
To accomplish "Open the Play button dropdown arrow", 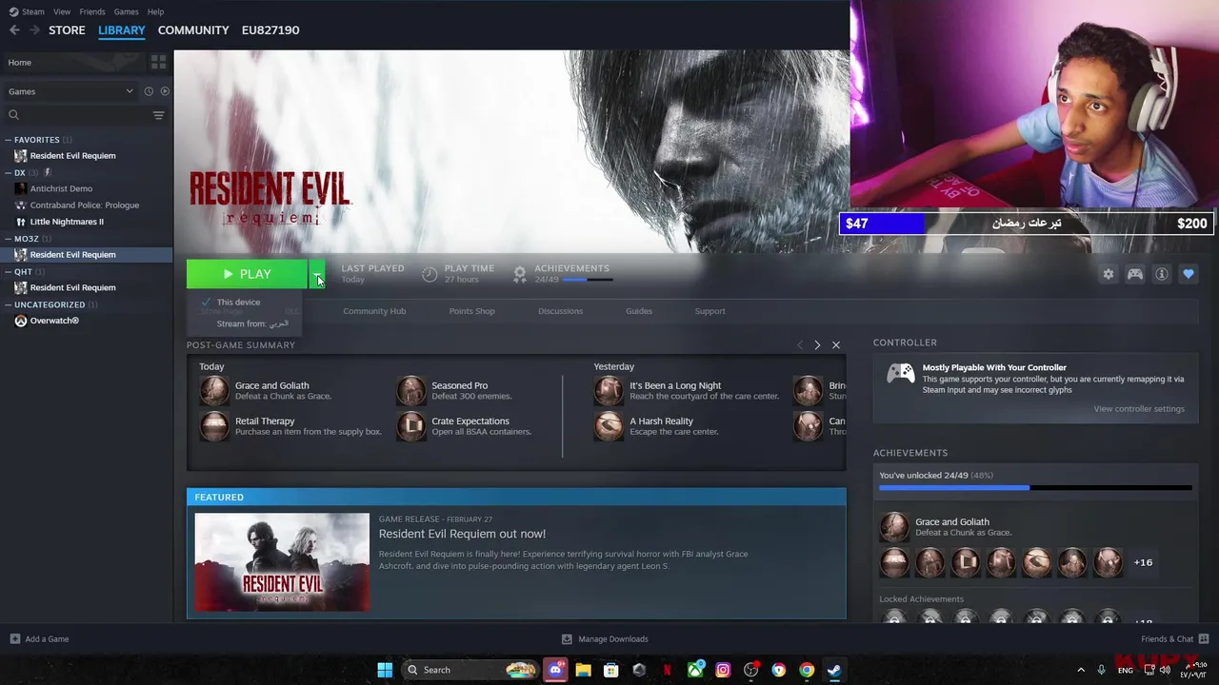I will click(x=316, y=274).
